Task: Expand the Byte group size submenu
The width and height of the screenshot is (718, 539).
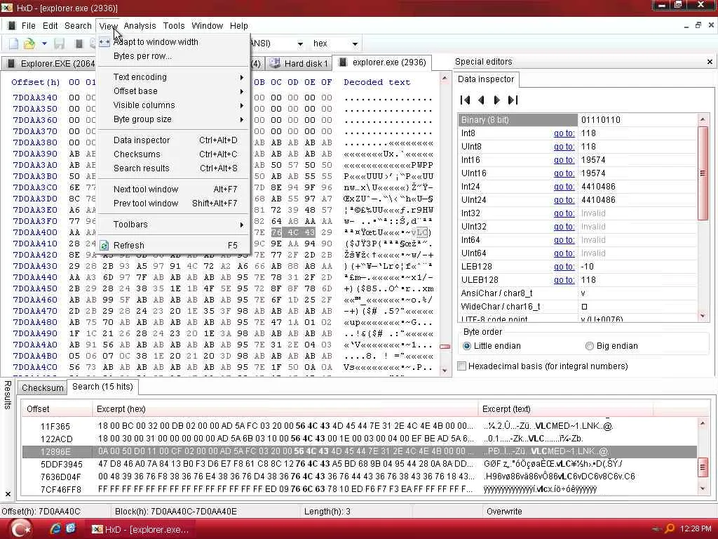Action: [x=174, y=119]
